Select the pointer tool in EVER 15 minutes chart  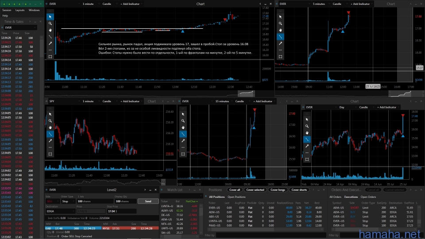[x=183, y=114]
